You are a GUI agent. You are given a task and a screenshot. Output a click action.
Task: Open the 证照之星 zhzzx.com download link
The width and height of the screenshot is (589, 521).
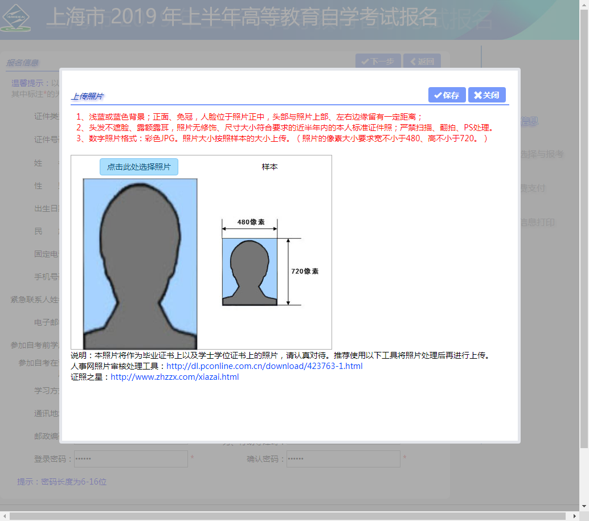coord(174,377)
